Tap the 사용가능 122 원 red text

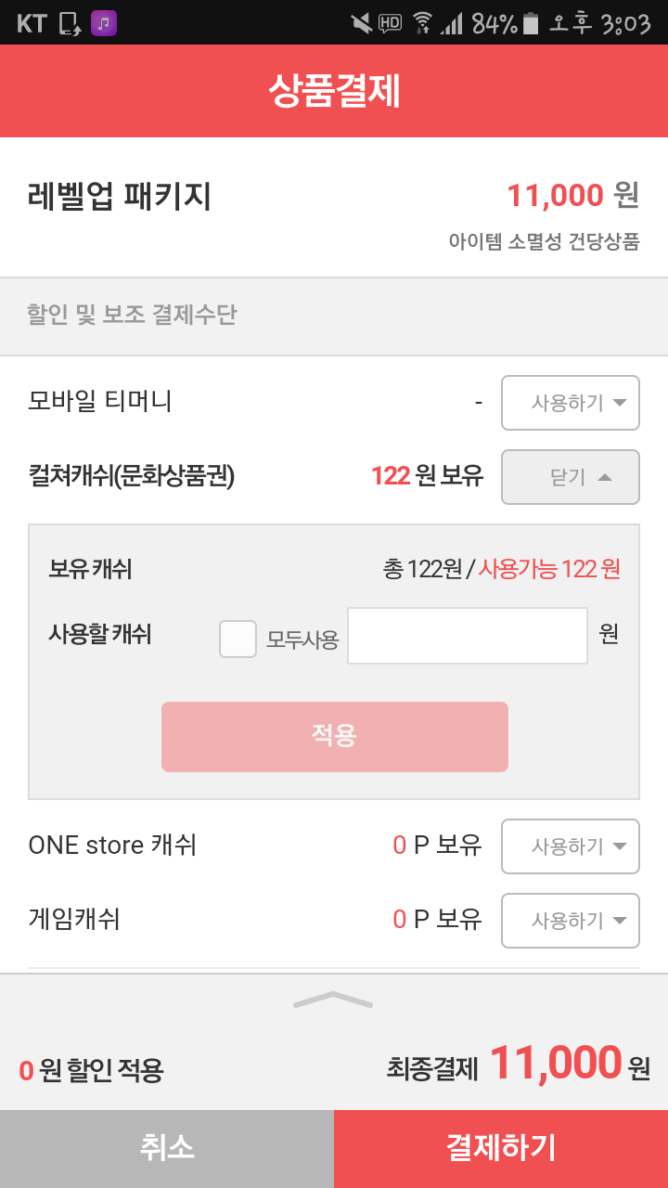[549, 569]
